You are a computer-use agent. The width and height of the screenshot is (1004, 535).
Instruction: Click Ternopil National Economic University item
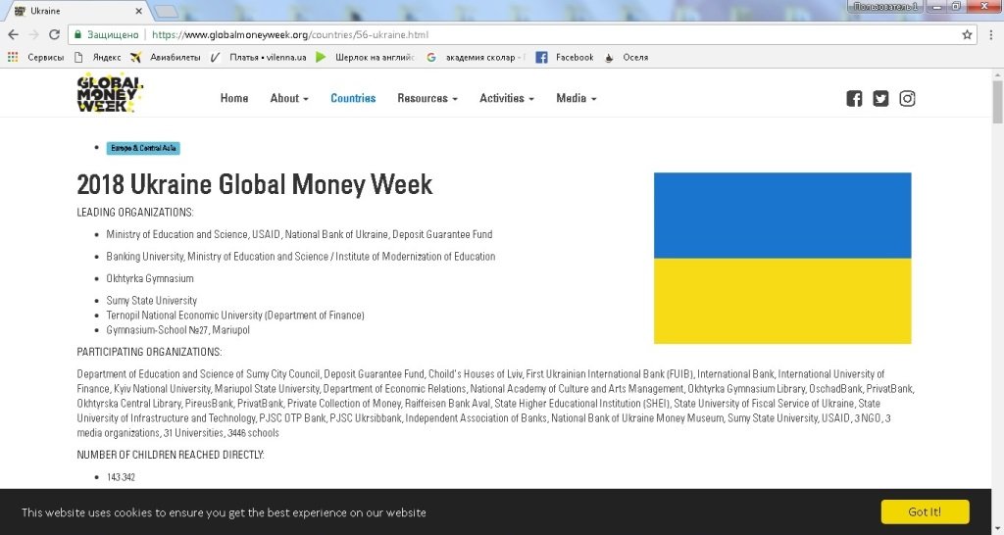pos(235,315)
